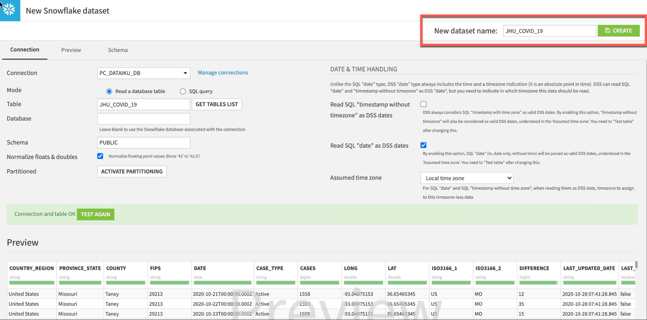
Task: Uncheck Normalize floats & doubles checkbox
Action: point(100,156)
